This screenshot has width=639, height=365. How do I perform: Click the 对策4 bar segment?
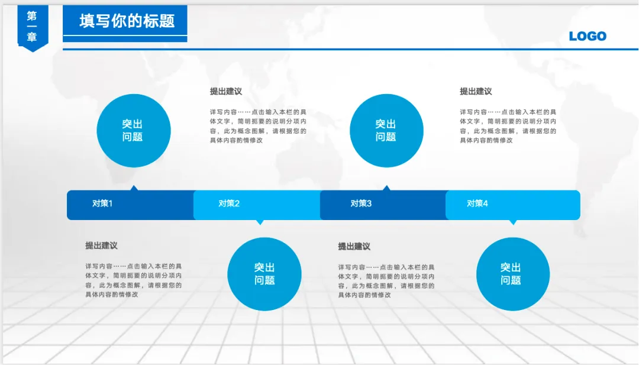pyautogui.click(x=513, y=205)
